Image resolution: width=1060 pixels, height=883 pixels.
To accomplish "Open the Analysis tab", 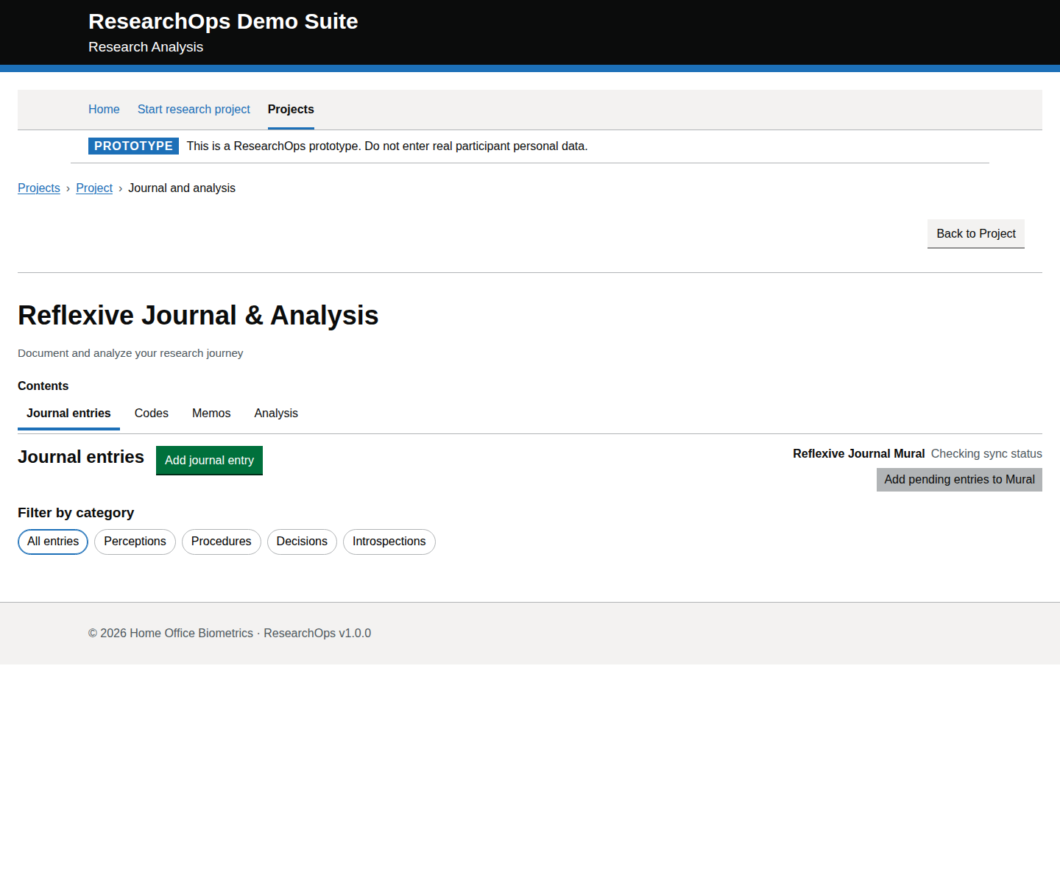I will pyautogui.click(x=276, y=413).
